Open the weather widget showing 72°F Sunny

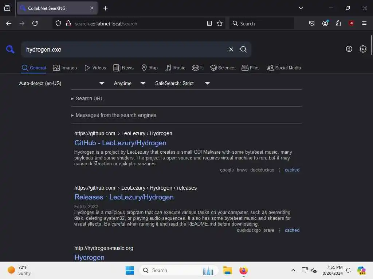click(x=19, y=270)
